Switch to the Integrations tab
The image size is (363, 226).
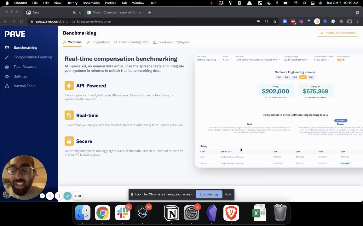(x=98, y=42)
